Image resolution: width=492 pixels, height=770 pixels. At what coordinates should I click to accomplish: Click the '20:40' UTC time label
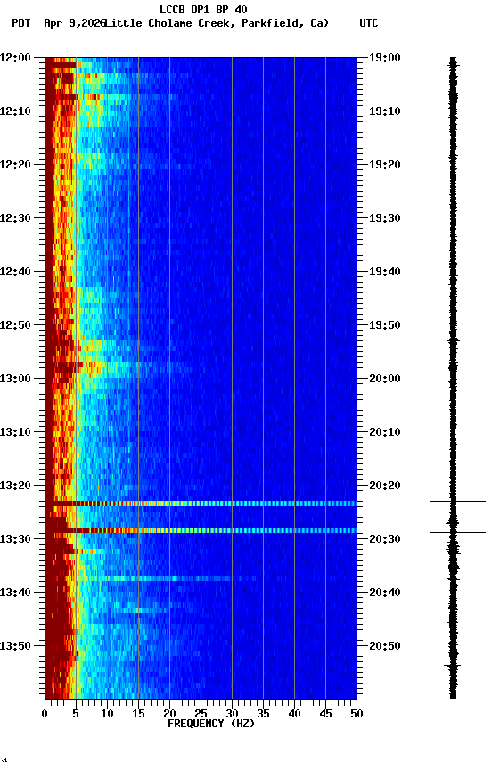pos(385,593)
